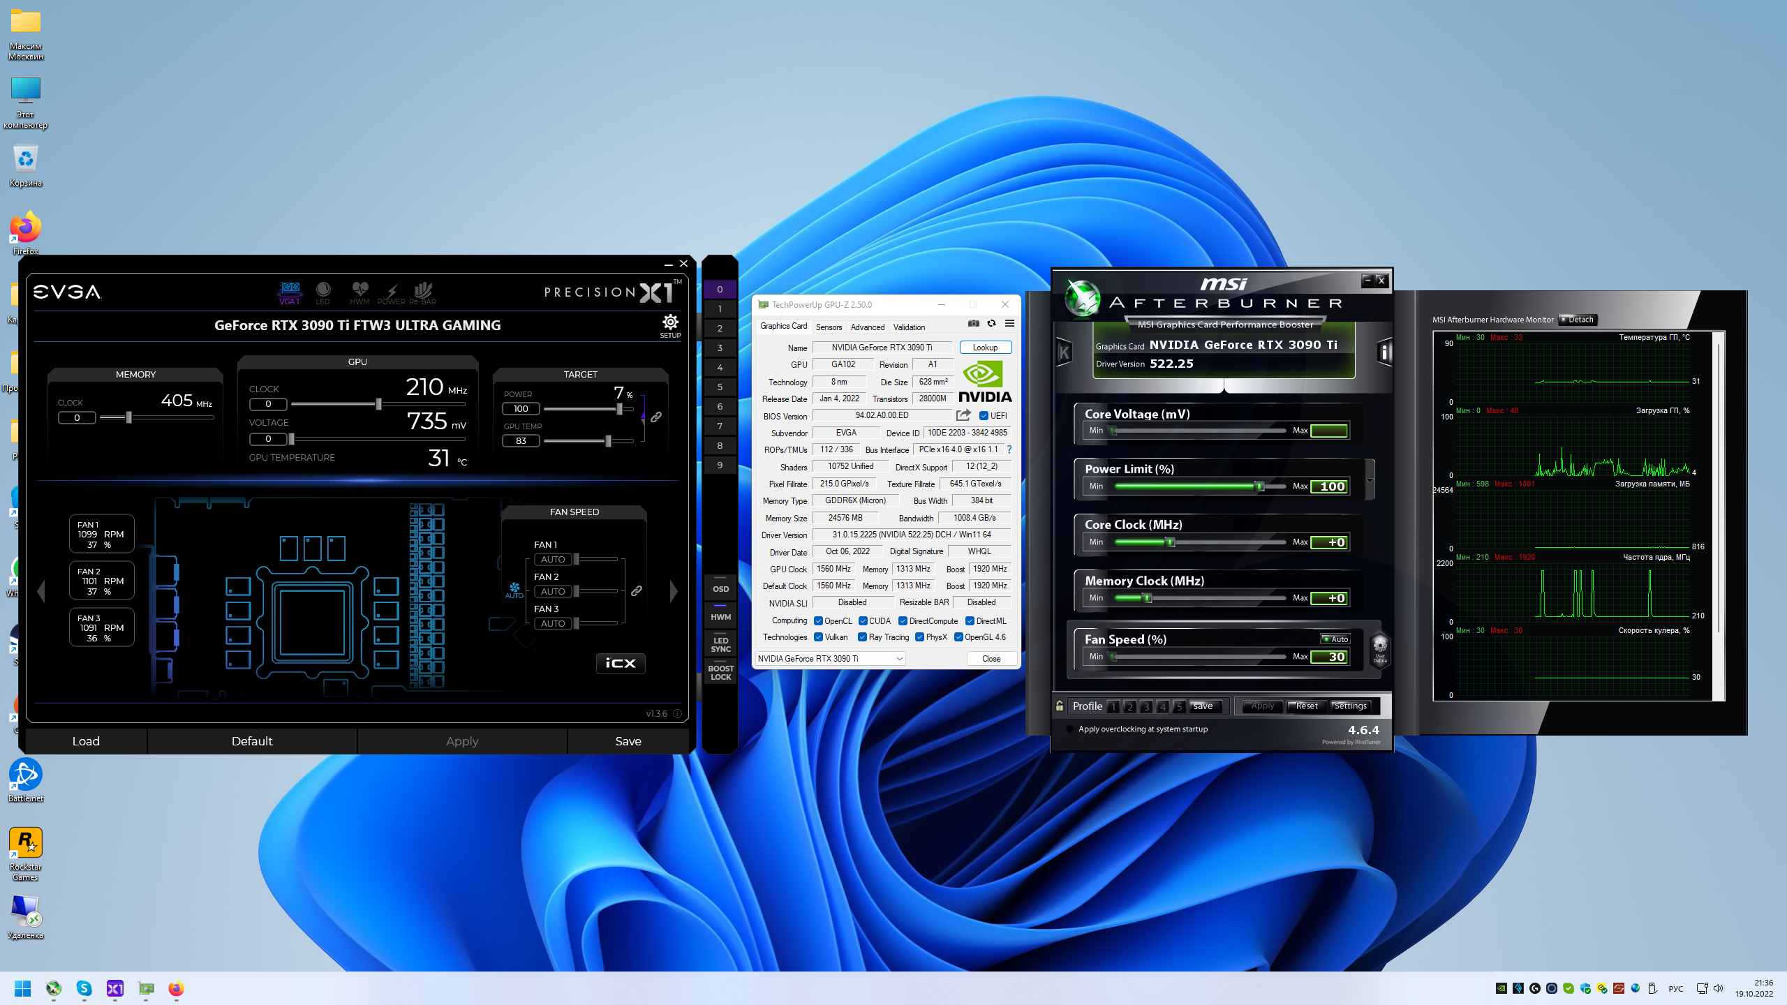Click the Lookup button in GPU-Z
Viewport: 1787px width, 1005px height.
(x=985, y=348)
